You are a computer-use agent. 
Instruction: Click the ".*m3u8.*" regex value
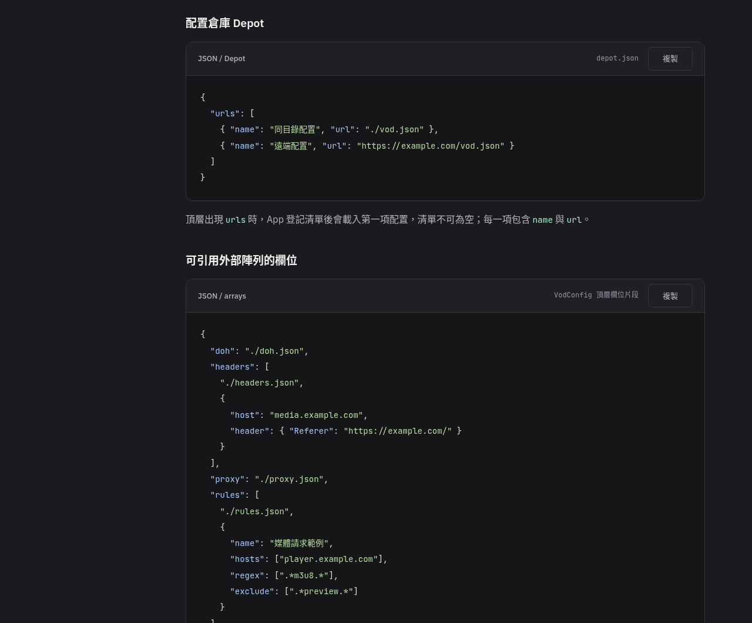click(x=304, y=575)
